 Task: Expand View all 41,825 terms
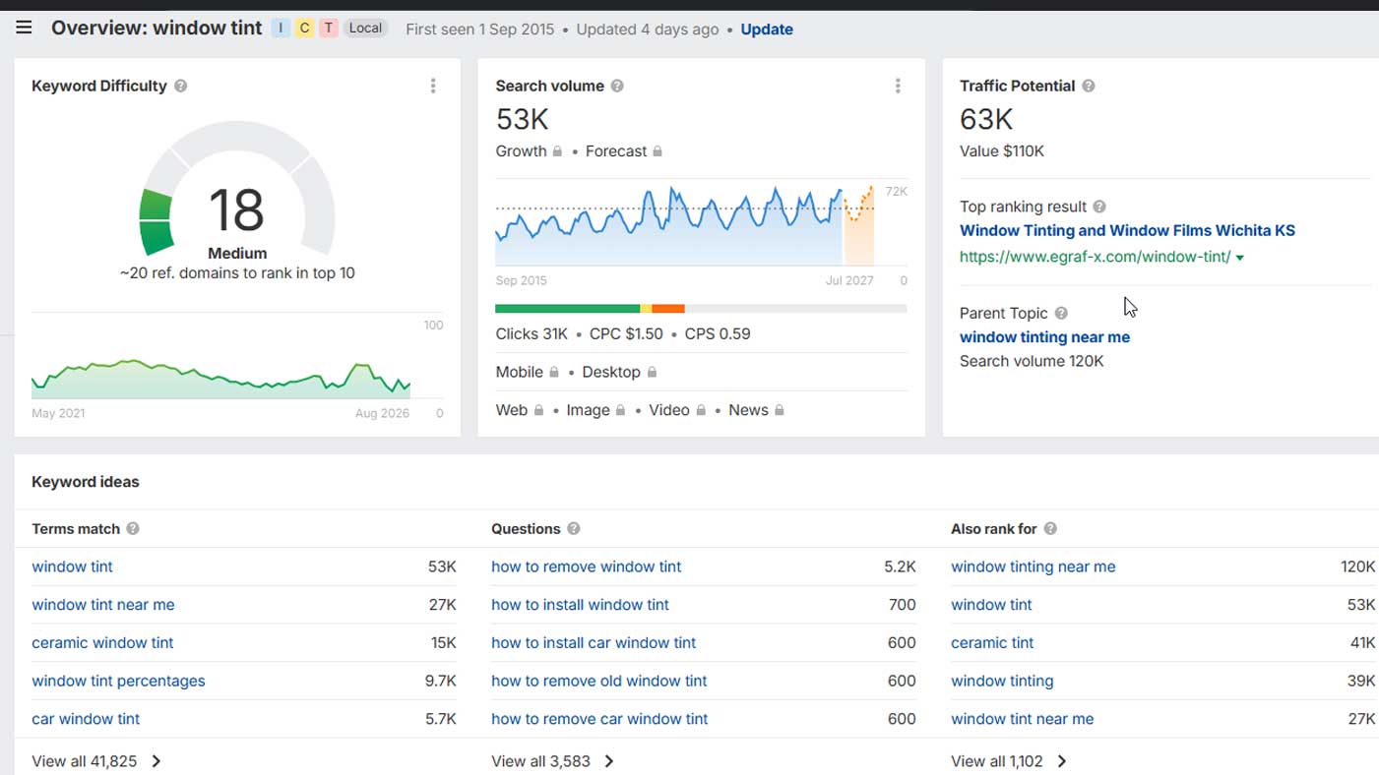96,761
